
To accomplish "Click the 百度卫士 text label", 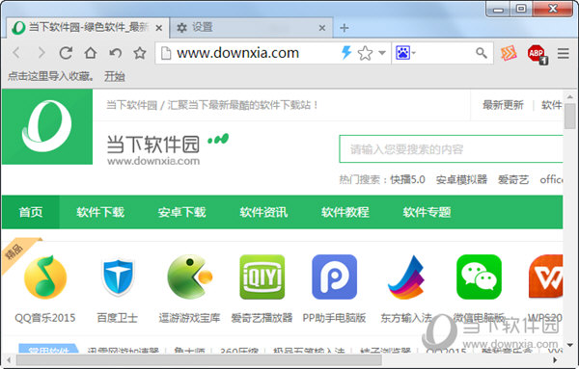I will pos(118,318).
